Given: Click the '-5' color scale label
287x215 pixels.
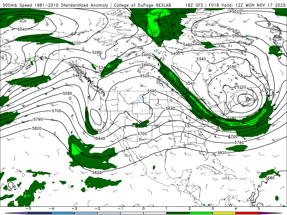Looking at the screenshot, I should pyautogui.click(x=28, y=209).
